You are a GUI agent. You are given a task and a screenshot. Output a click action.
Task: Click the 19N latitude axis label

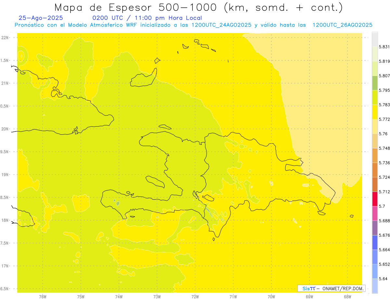tap(5, 175)
